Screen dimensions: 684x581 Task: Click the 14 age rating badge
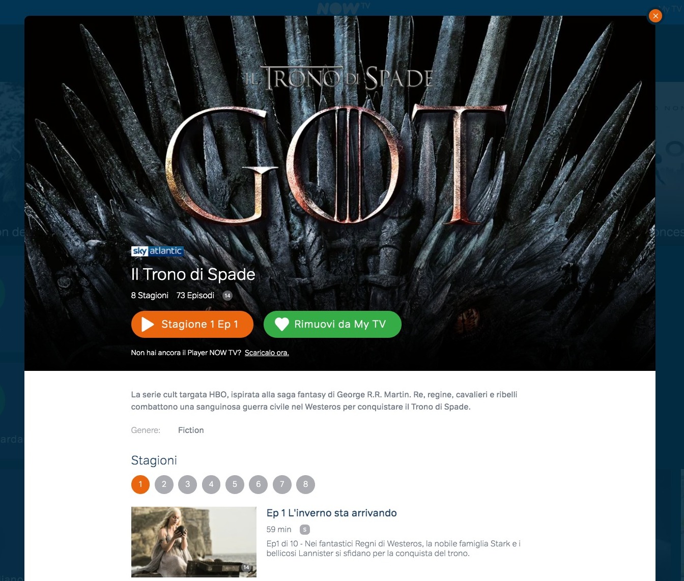pyautogui.click(x=227, y=296)
